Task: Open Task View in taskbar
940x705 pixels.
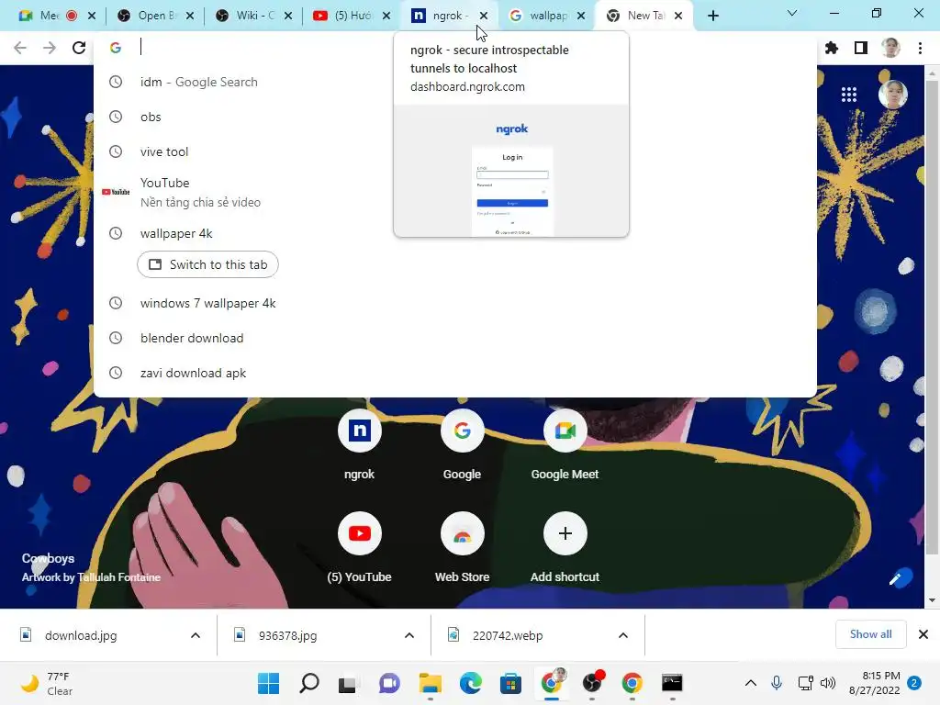Action: tap(348, 683)
